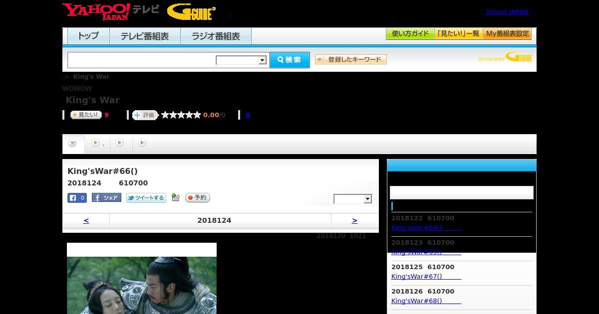The height and width of the screenshot is (314, 599).
Task: Open the King'sWar#68 episode link
Action: (x=426, y=301)
